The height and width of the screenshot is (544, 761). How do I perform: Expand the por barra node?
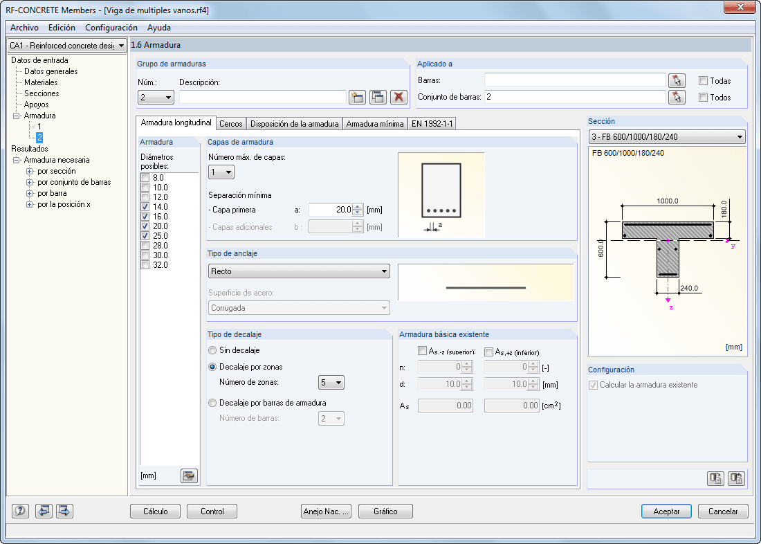[30, 193]
